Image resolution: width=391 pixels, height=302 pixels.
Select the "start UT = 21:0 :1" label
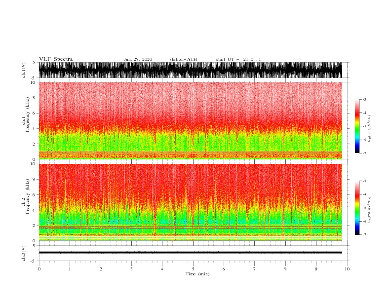[x=238, y=59]
